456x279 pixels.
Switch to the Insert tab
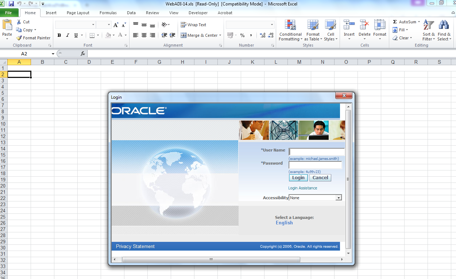click(51, 13)
